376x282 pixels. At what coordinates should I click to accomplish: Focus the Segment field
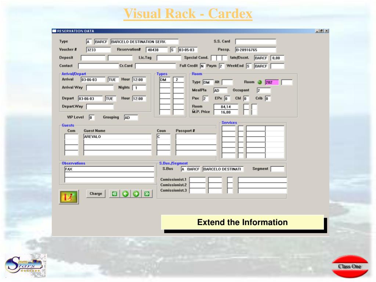(277, 169)
